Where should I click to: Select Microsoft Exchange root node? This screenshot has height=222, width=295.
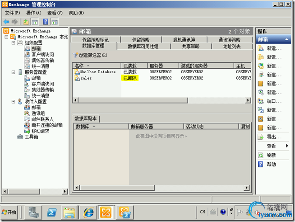pos(31,31)
